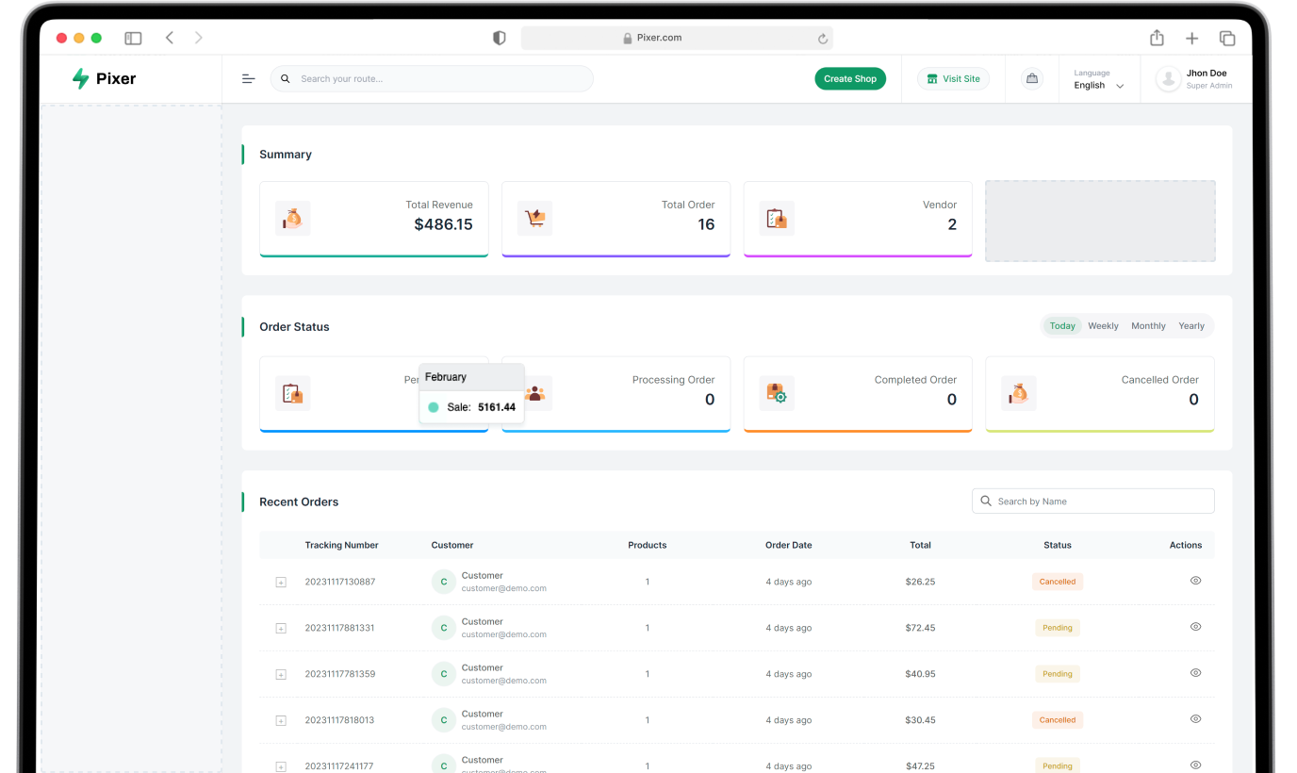
Task: Expand row for order 20231117818013
Action: pos(281,721)
